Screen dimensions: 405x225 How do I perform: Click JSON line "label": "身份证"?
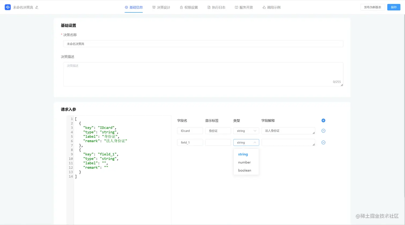[x=101, y=137]
